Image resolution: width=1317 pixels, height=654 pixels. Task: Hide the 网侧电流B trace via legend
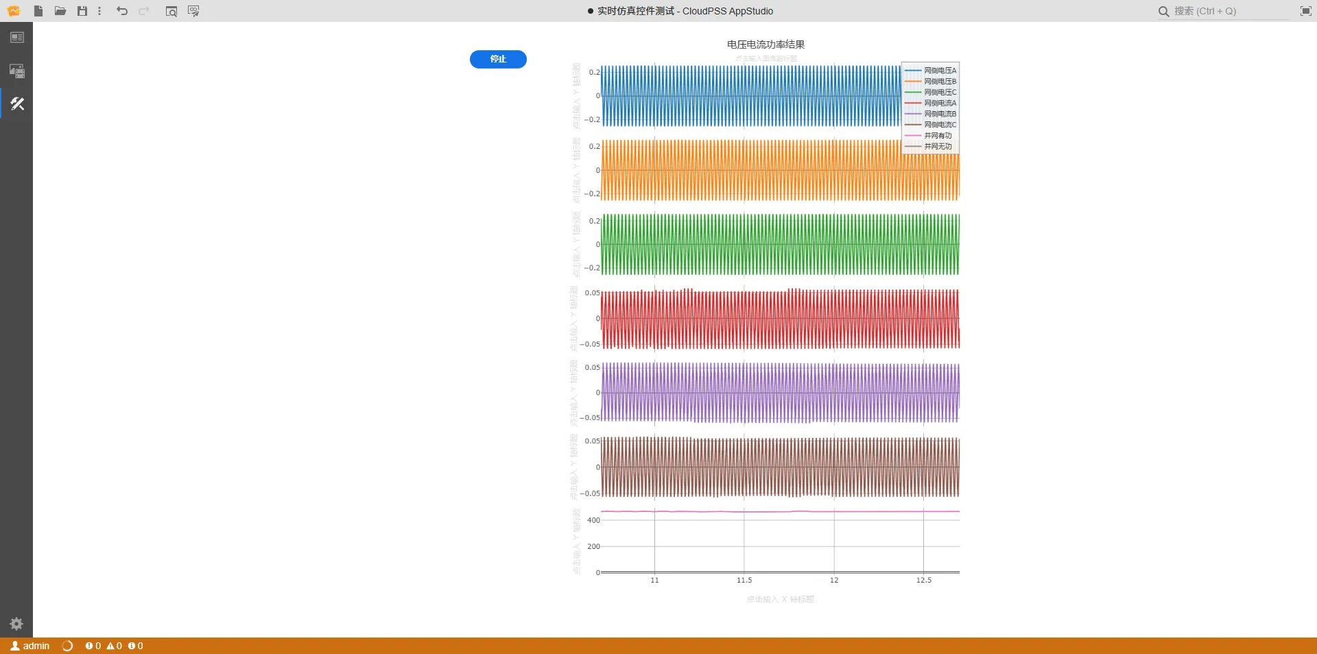(939, 114)
